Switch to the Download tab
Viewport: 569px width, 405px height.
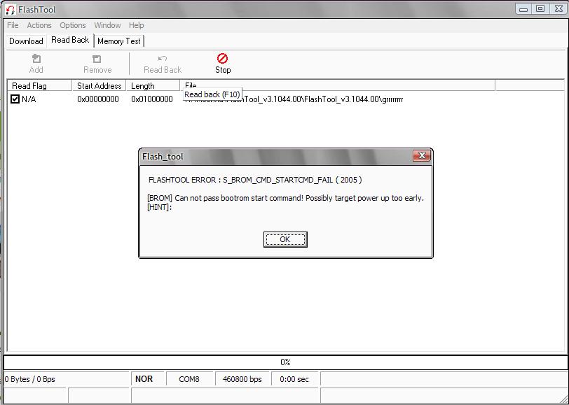26,41
